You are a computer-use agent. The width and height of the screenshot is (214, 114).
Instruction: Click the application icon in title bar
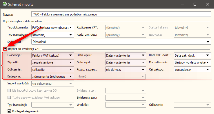click(x=5, y=4)
